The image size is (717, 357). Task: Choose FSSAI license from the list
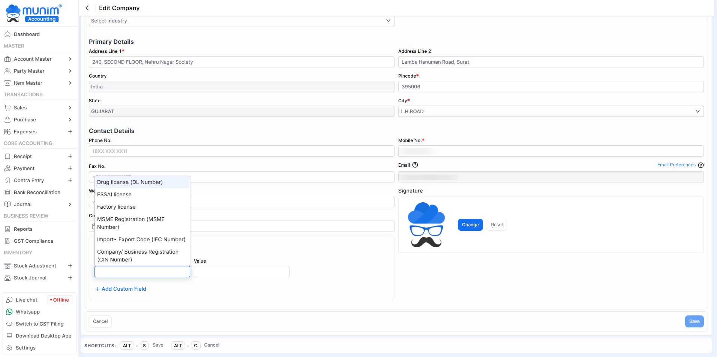pyautogui.click(x=114, y=194)
